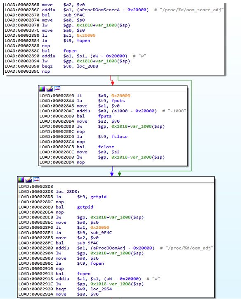Click sub_9F4C in the bal at 00002870
The image size is (241, 299).
tap(74, 15)
